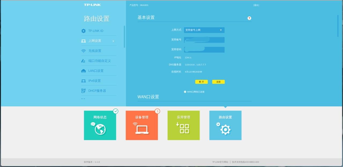Screen dimensions: 343x167
Task: Click the 软件版本 1.1.0 text
Action: [92, 162]
